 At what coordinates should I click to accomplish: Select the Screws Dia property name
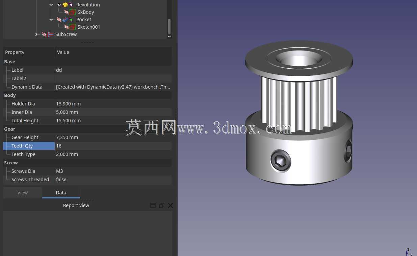[23, 171]
